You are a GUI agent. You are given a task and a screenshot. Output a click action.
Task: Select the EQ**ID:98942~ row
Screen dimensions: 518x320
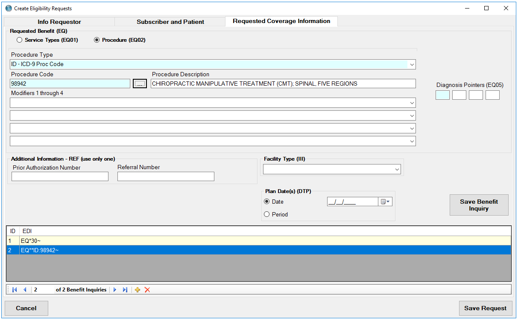(259, 250)
